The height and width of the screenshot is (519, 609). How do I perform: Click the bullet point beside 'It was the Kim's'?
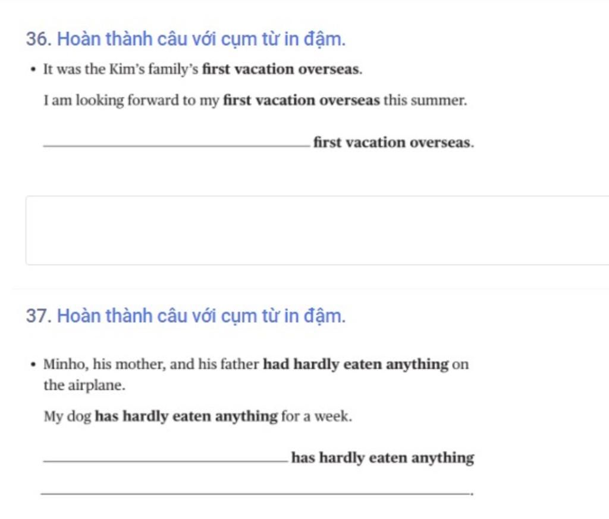point(33,70)
